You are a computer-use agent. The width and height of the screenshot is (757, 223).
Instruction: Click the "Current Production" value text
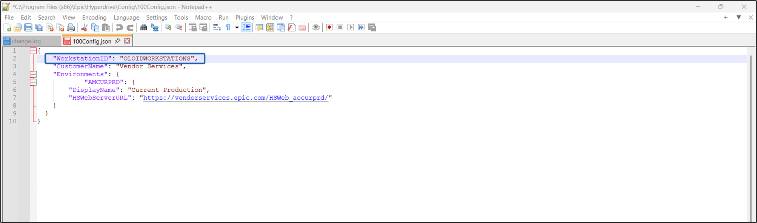[167, 90]
